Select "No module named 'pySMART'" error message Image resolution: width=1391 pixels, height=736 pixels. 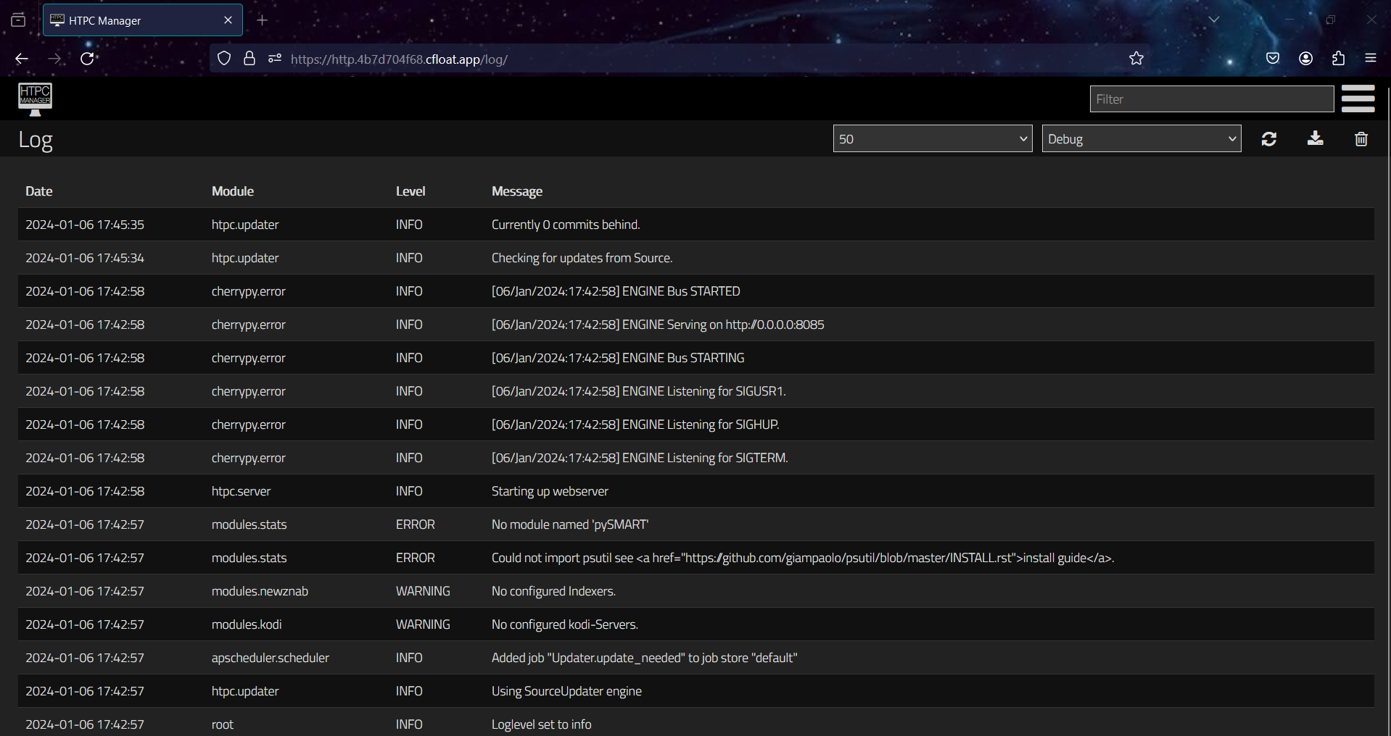570,524
